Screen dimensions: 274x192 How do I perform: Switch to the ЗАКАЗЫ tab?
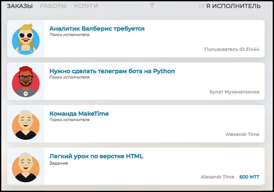point(20,6)
